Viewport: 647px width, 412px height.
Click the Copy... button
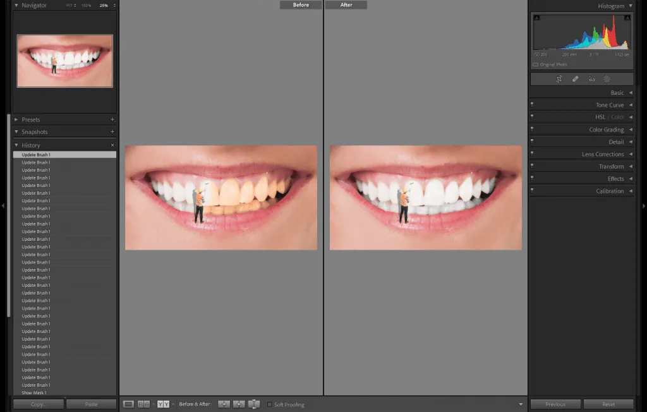[39, 404]
